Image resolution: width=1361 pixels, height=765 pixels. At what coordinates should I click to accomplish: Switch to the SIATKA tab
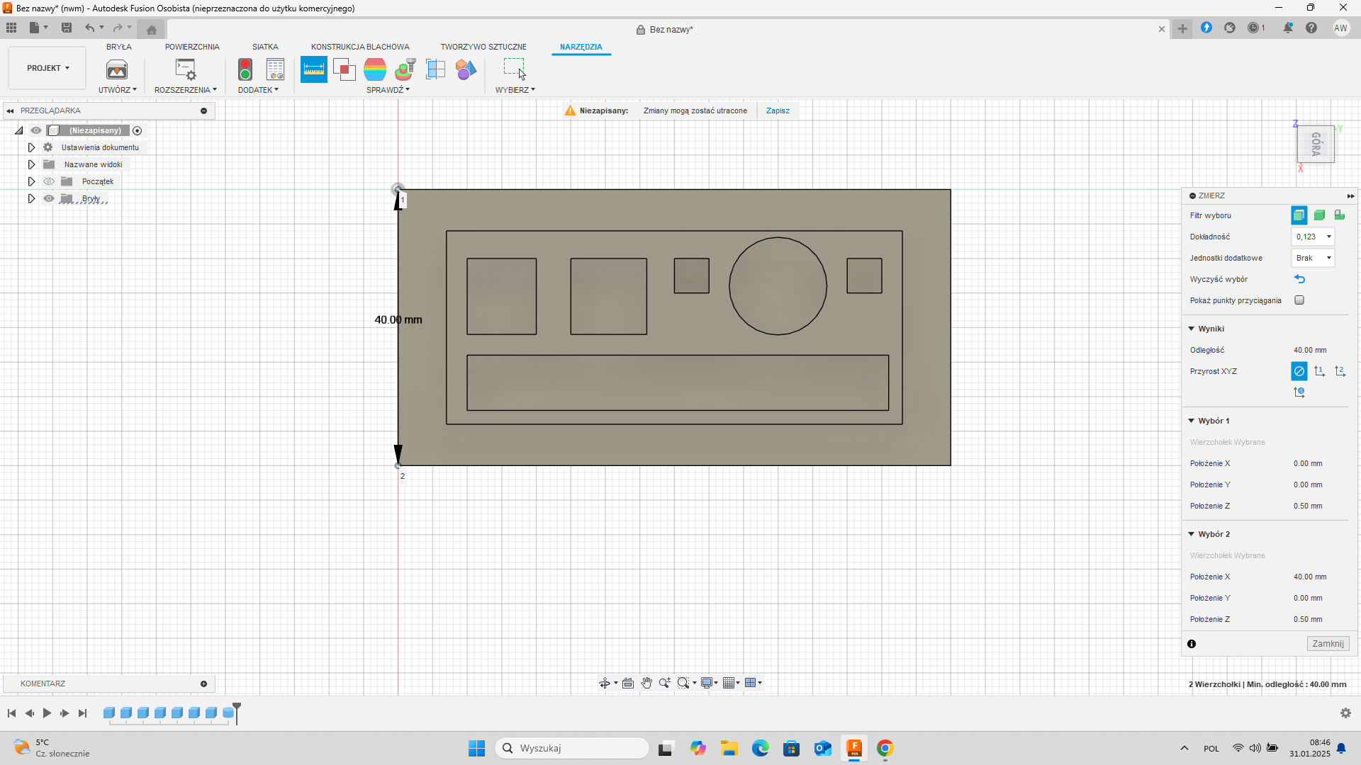pyautogui.click(x=265, y=47)
